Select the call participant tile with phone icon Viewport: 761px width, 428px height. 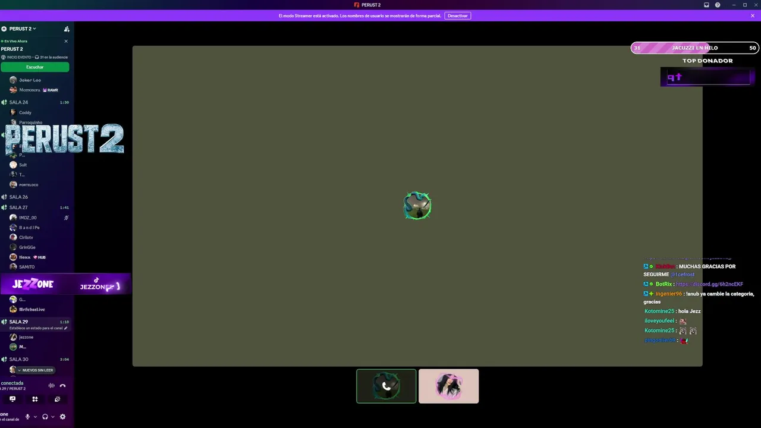click(386, 386)
